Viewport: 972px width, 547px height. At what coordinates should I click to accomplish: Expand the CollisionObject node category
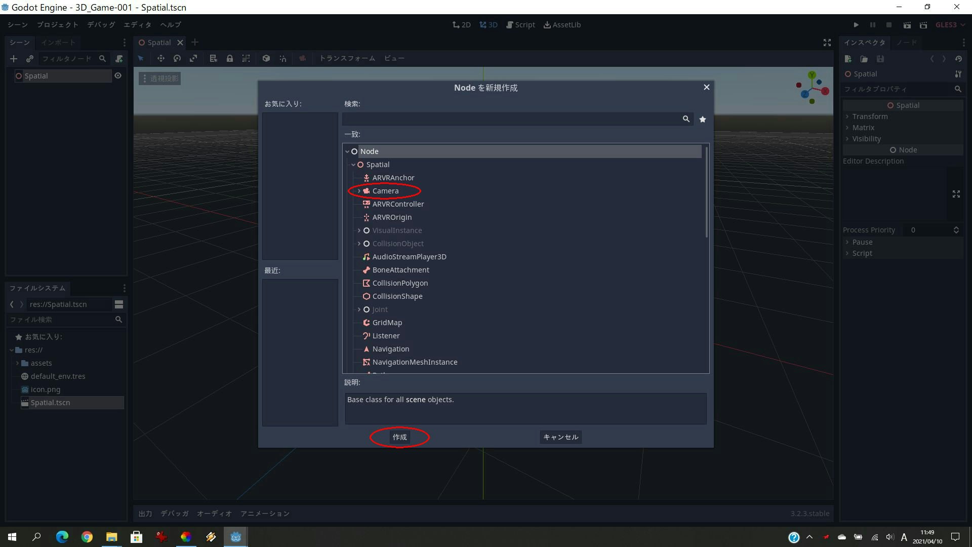[x=359, y=244]
